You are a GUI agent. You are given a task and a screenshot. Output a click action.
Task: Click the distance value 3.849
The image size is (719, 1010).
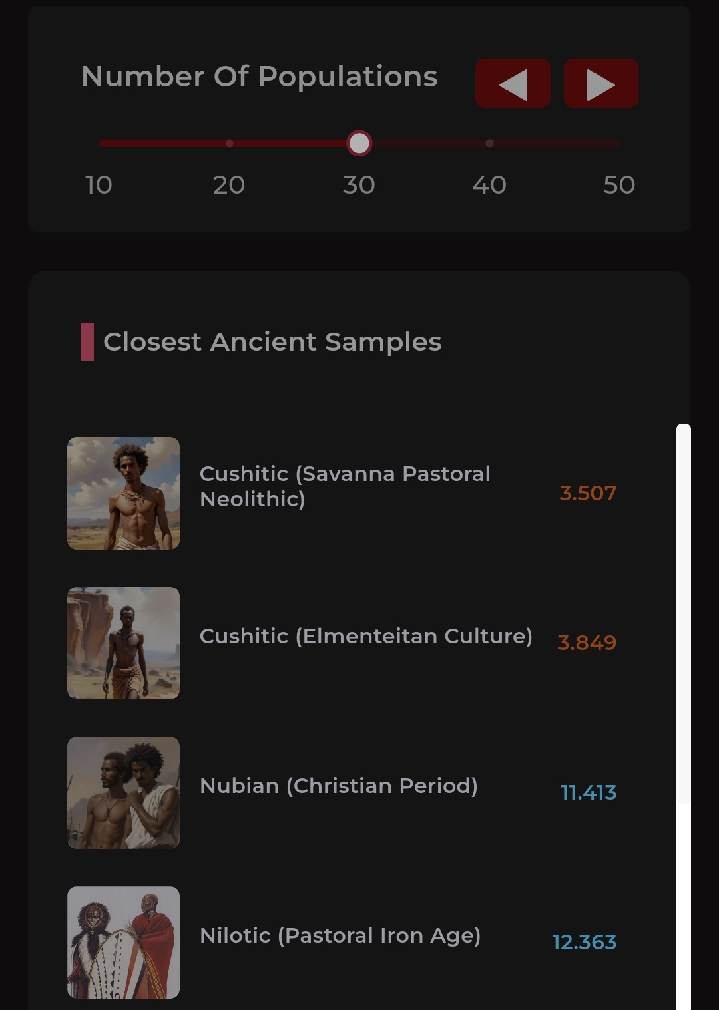(x=587, y=643)
